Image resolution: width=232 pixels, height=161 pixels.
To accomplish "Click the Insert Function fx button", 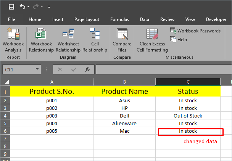I will (x=87, y=69).
